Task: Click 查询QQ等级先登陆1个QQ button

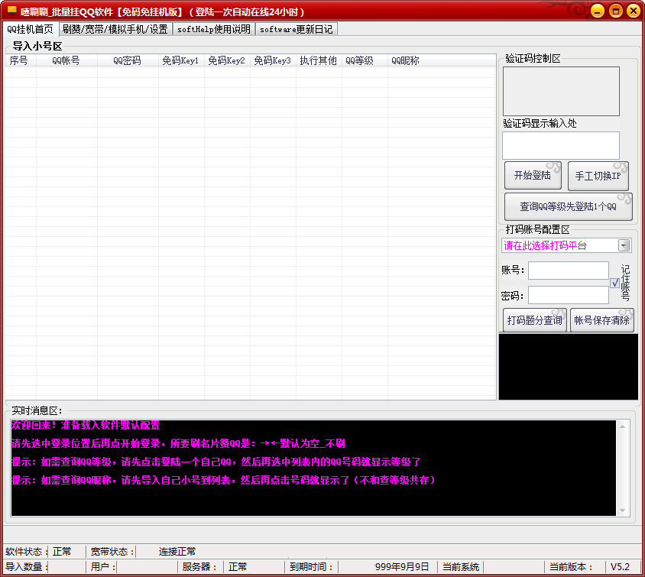Action: 568,206
